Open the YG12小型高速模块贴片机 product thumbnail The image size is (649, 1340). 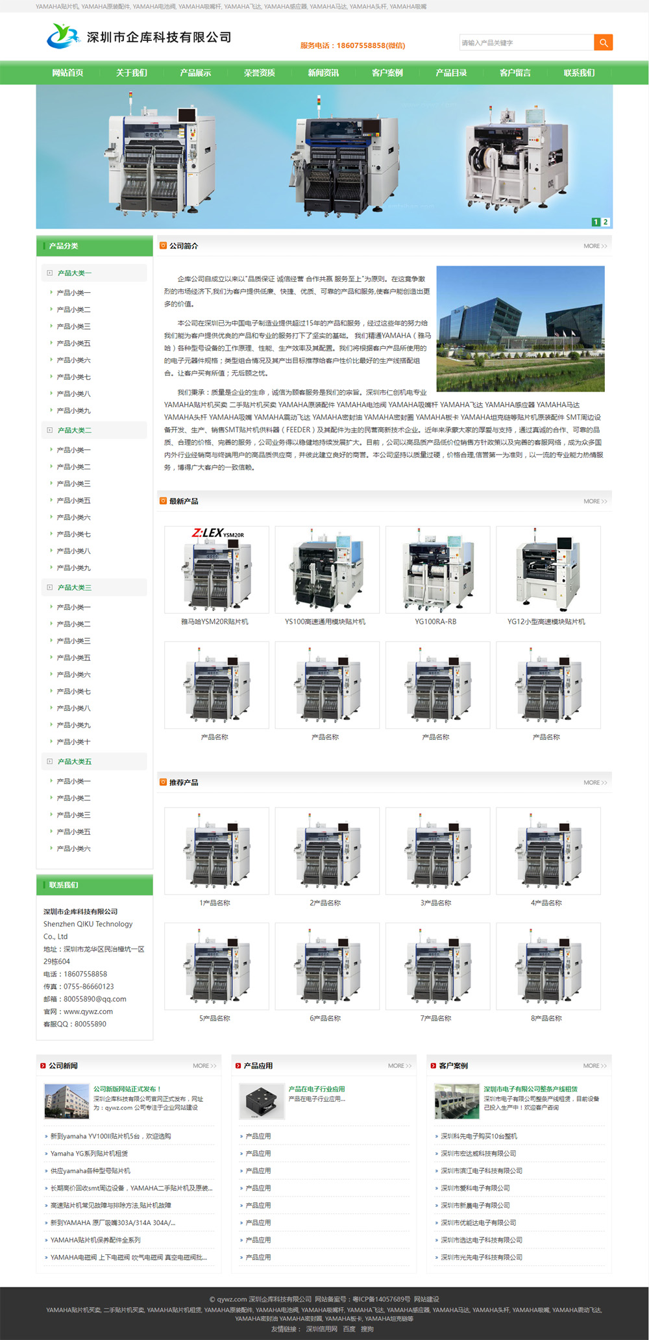(x=548, y=569)
